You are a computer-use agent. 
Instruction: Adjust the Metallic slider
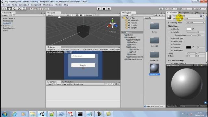191,32
